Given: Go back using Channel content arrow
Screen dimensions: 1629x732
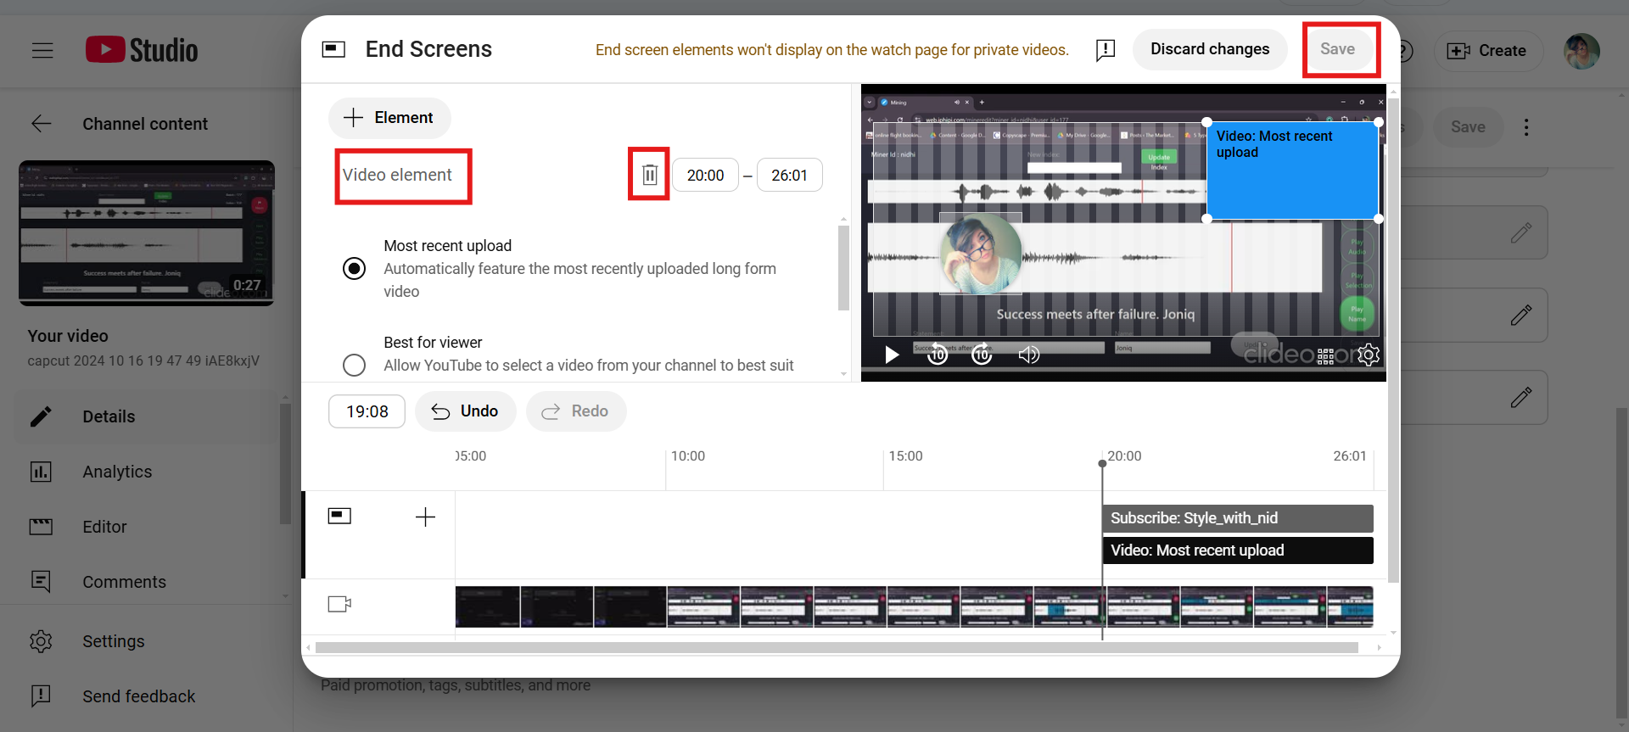Looking at the screenshot, I should pos(42,124).
